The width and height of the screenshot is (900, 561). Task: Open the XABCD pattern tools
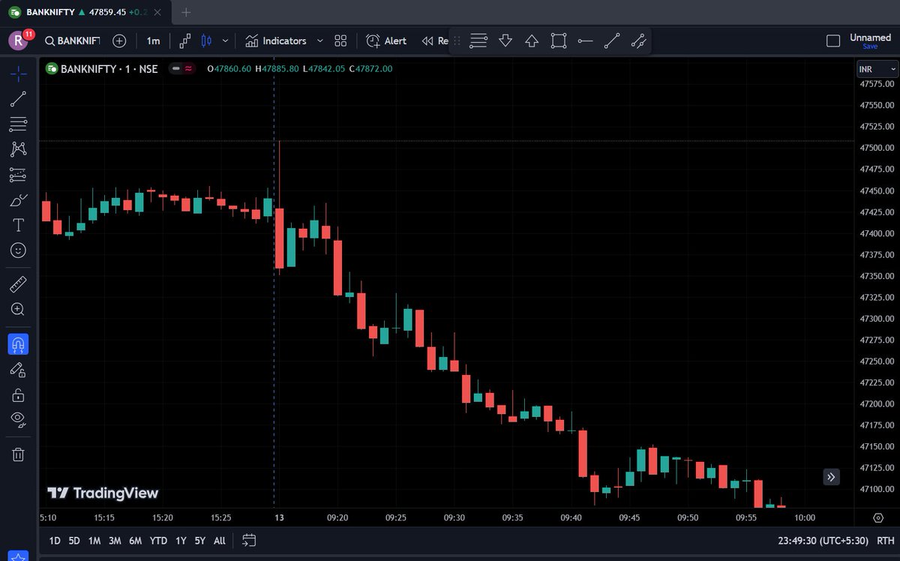coord(19,149)
